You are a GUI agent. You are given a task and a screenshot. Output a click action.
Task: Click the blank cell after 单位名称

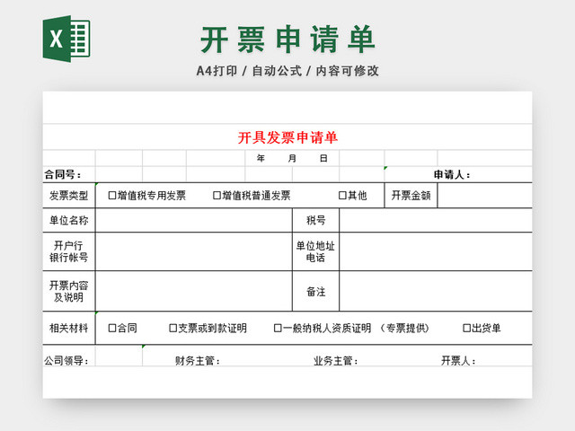[x=194, y=220]
